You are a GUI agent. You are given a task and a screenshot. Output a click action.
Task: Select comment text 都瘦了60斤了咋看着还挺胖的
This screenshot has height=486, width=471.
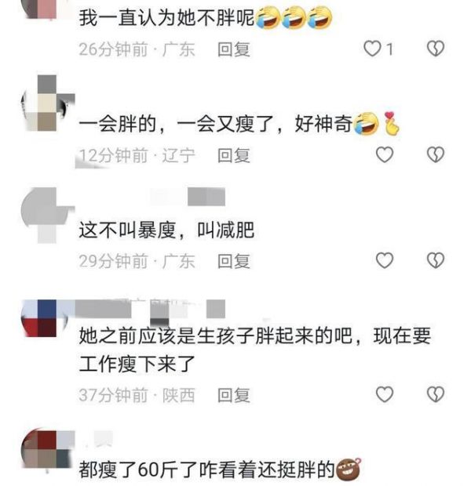(206, 469)
